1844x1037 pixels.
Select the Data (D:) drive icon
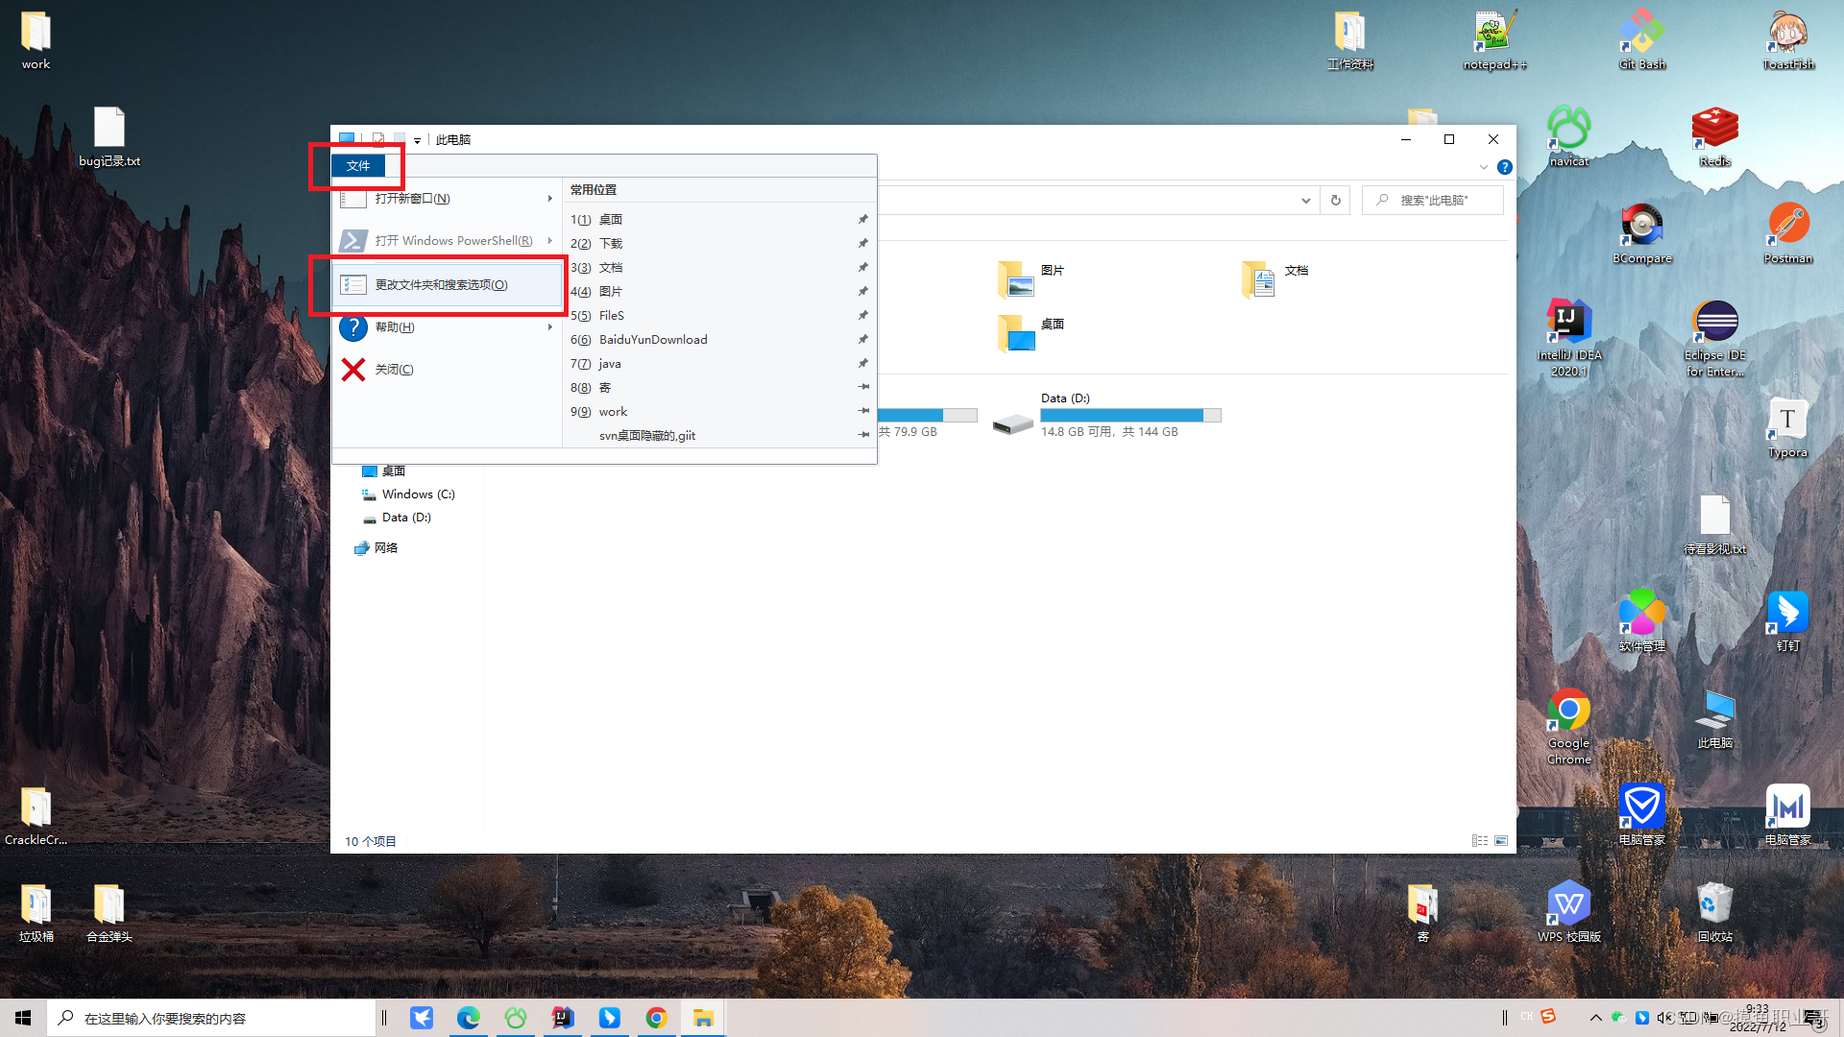[1012, 422]
